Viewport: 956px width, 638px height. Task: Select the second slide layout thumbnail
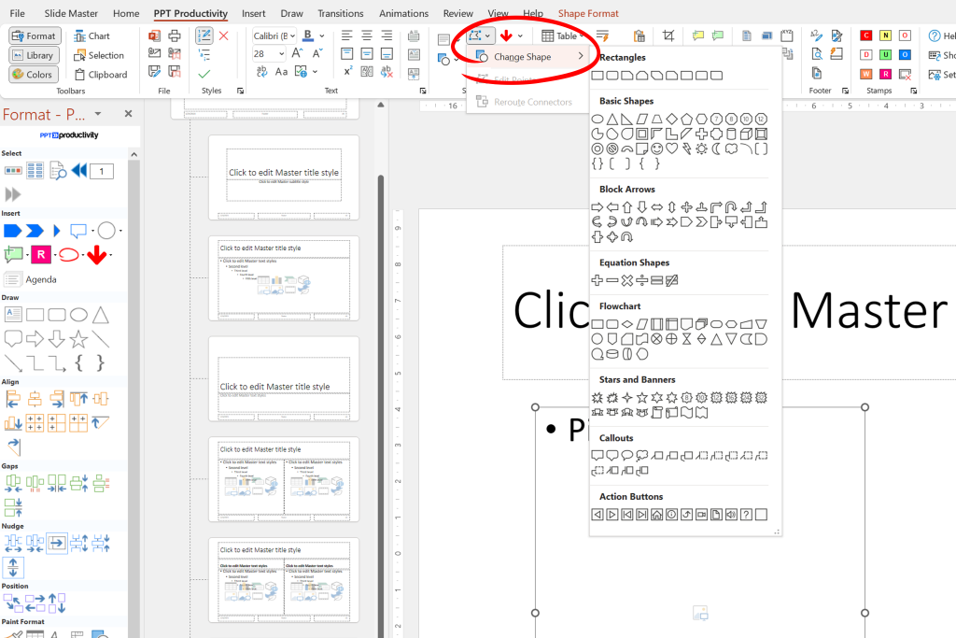(x=284, y=278)
